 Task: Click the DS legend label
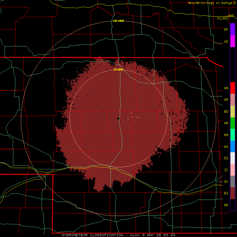(x=226, y=158)
